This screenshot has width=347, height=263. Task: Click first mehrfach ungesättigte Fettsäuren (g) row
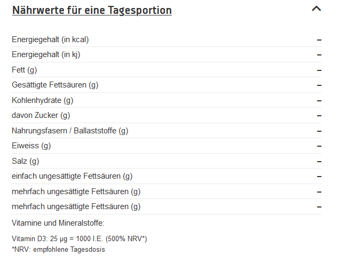coord(167,192)
